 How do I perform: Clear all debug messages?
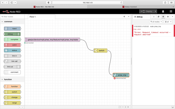tap(167, 22)
